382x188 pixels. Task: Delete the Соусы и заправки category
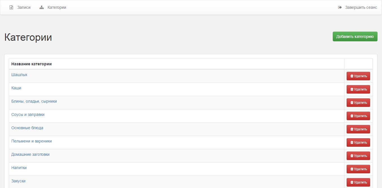coord(358,116)
